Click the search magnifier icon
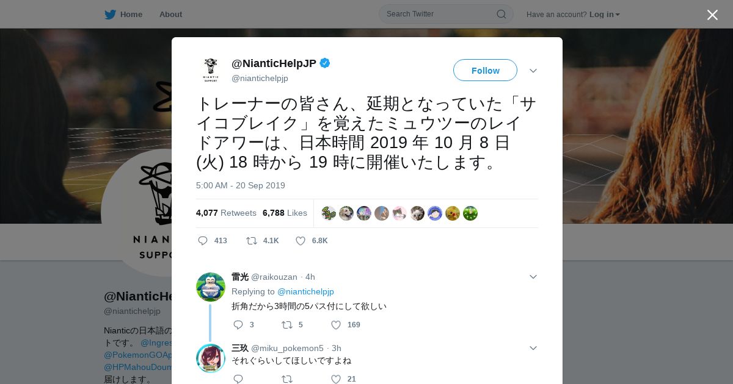 point(501,14)
